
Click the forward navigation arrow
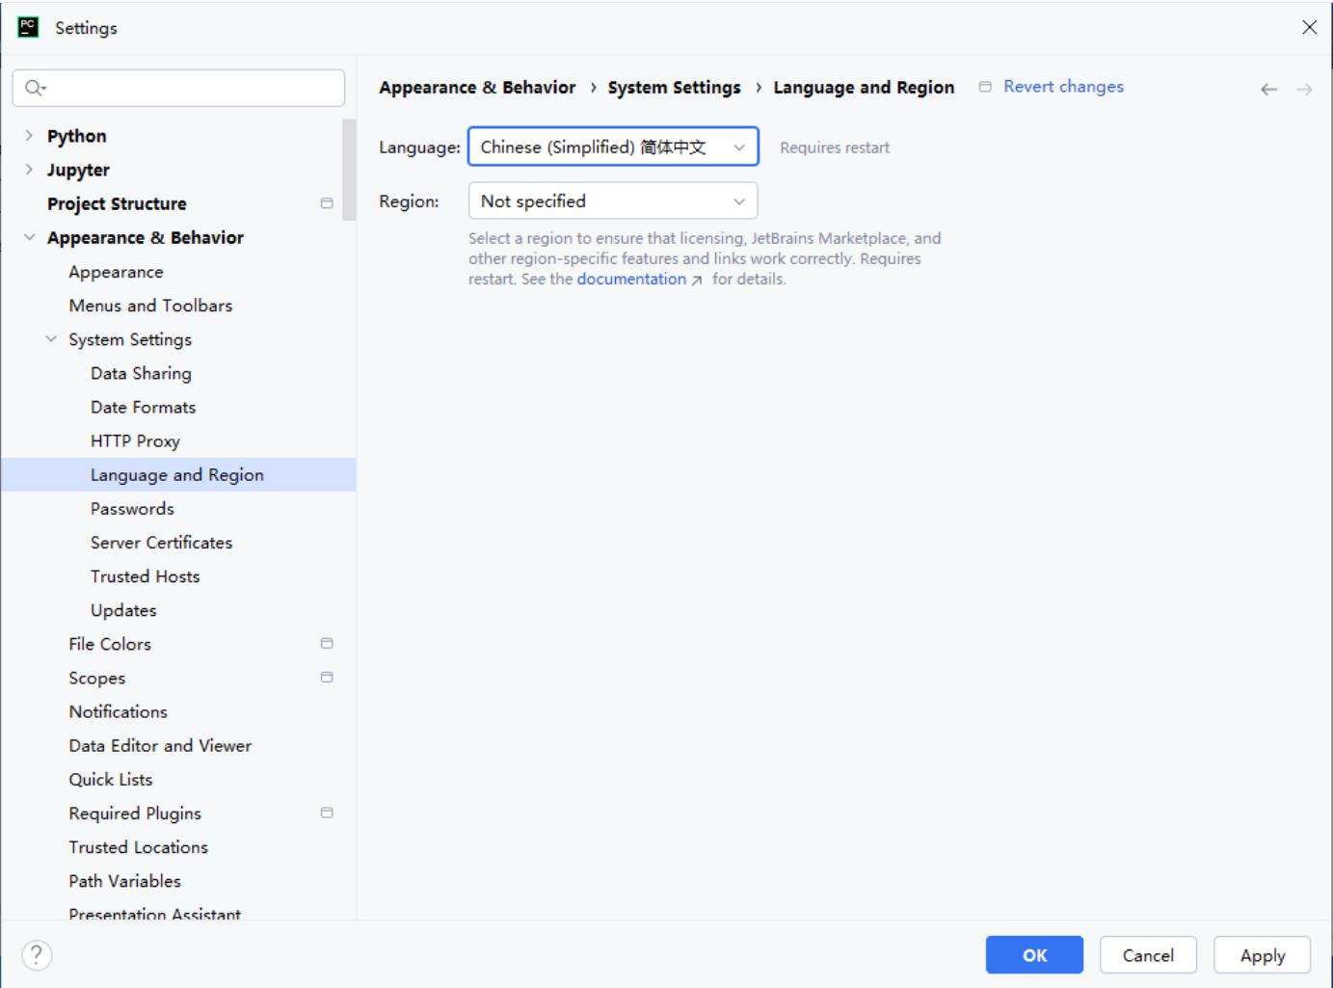[x=1304, y=89]
